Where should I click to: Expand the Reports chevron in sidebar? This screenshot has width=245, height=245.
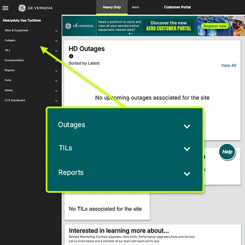point(56,71)
